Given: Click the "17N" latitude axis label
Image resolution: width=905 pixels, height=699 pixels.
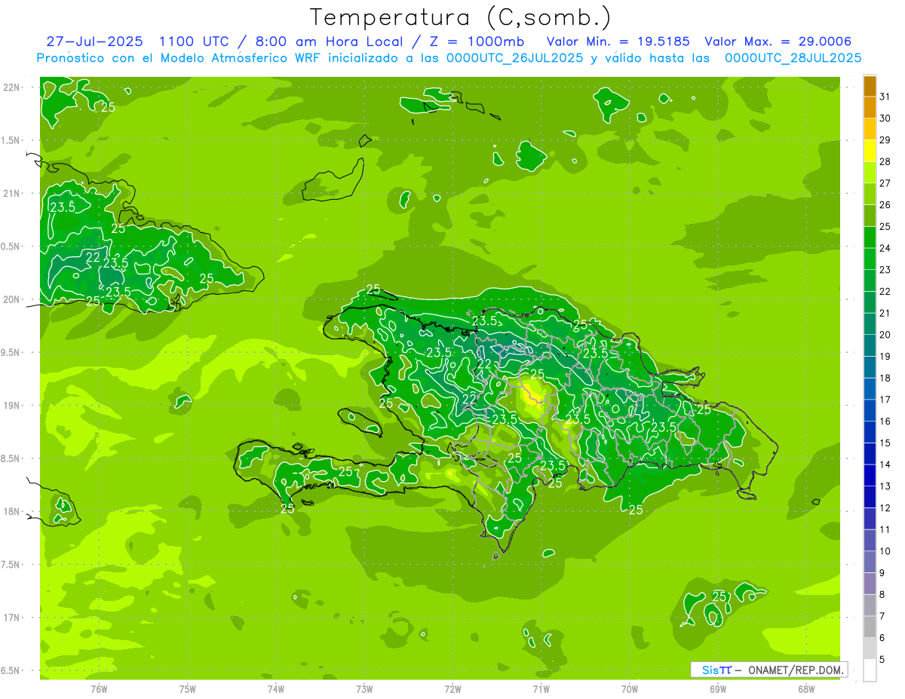Looking at the screenshot, I should click(x=12, y=618).
